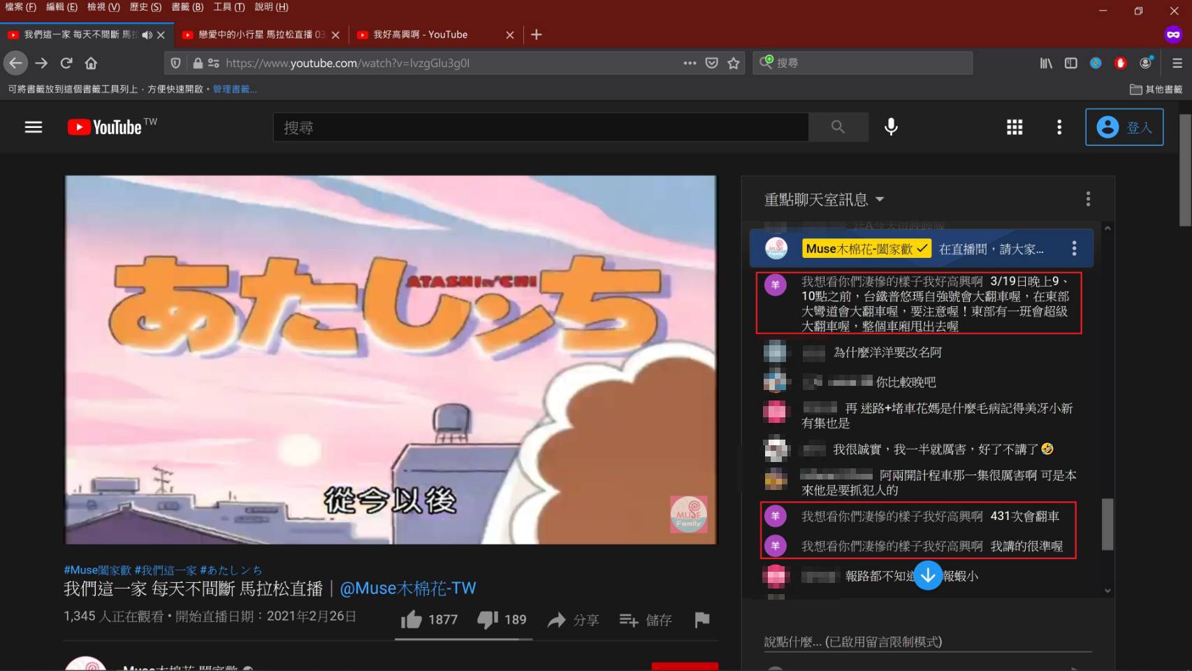Reload the current page
The width and height of the screenshot is (1192, 671).
pos(66,63)
